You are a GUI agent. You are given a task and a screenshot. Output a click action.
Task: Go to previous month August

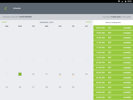coord(4,22)
